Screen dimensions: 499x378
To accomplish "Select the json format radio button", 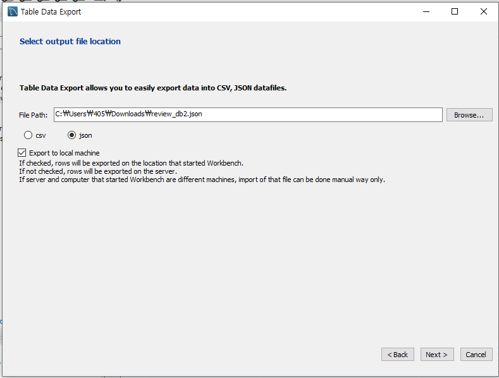I will point(72,135).
